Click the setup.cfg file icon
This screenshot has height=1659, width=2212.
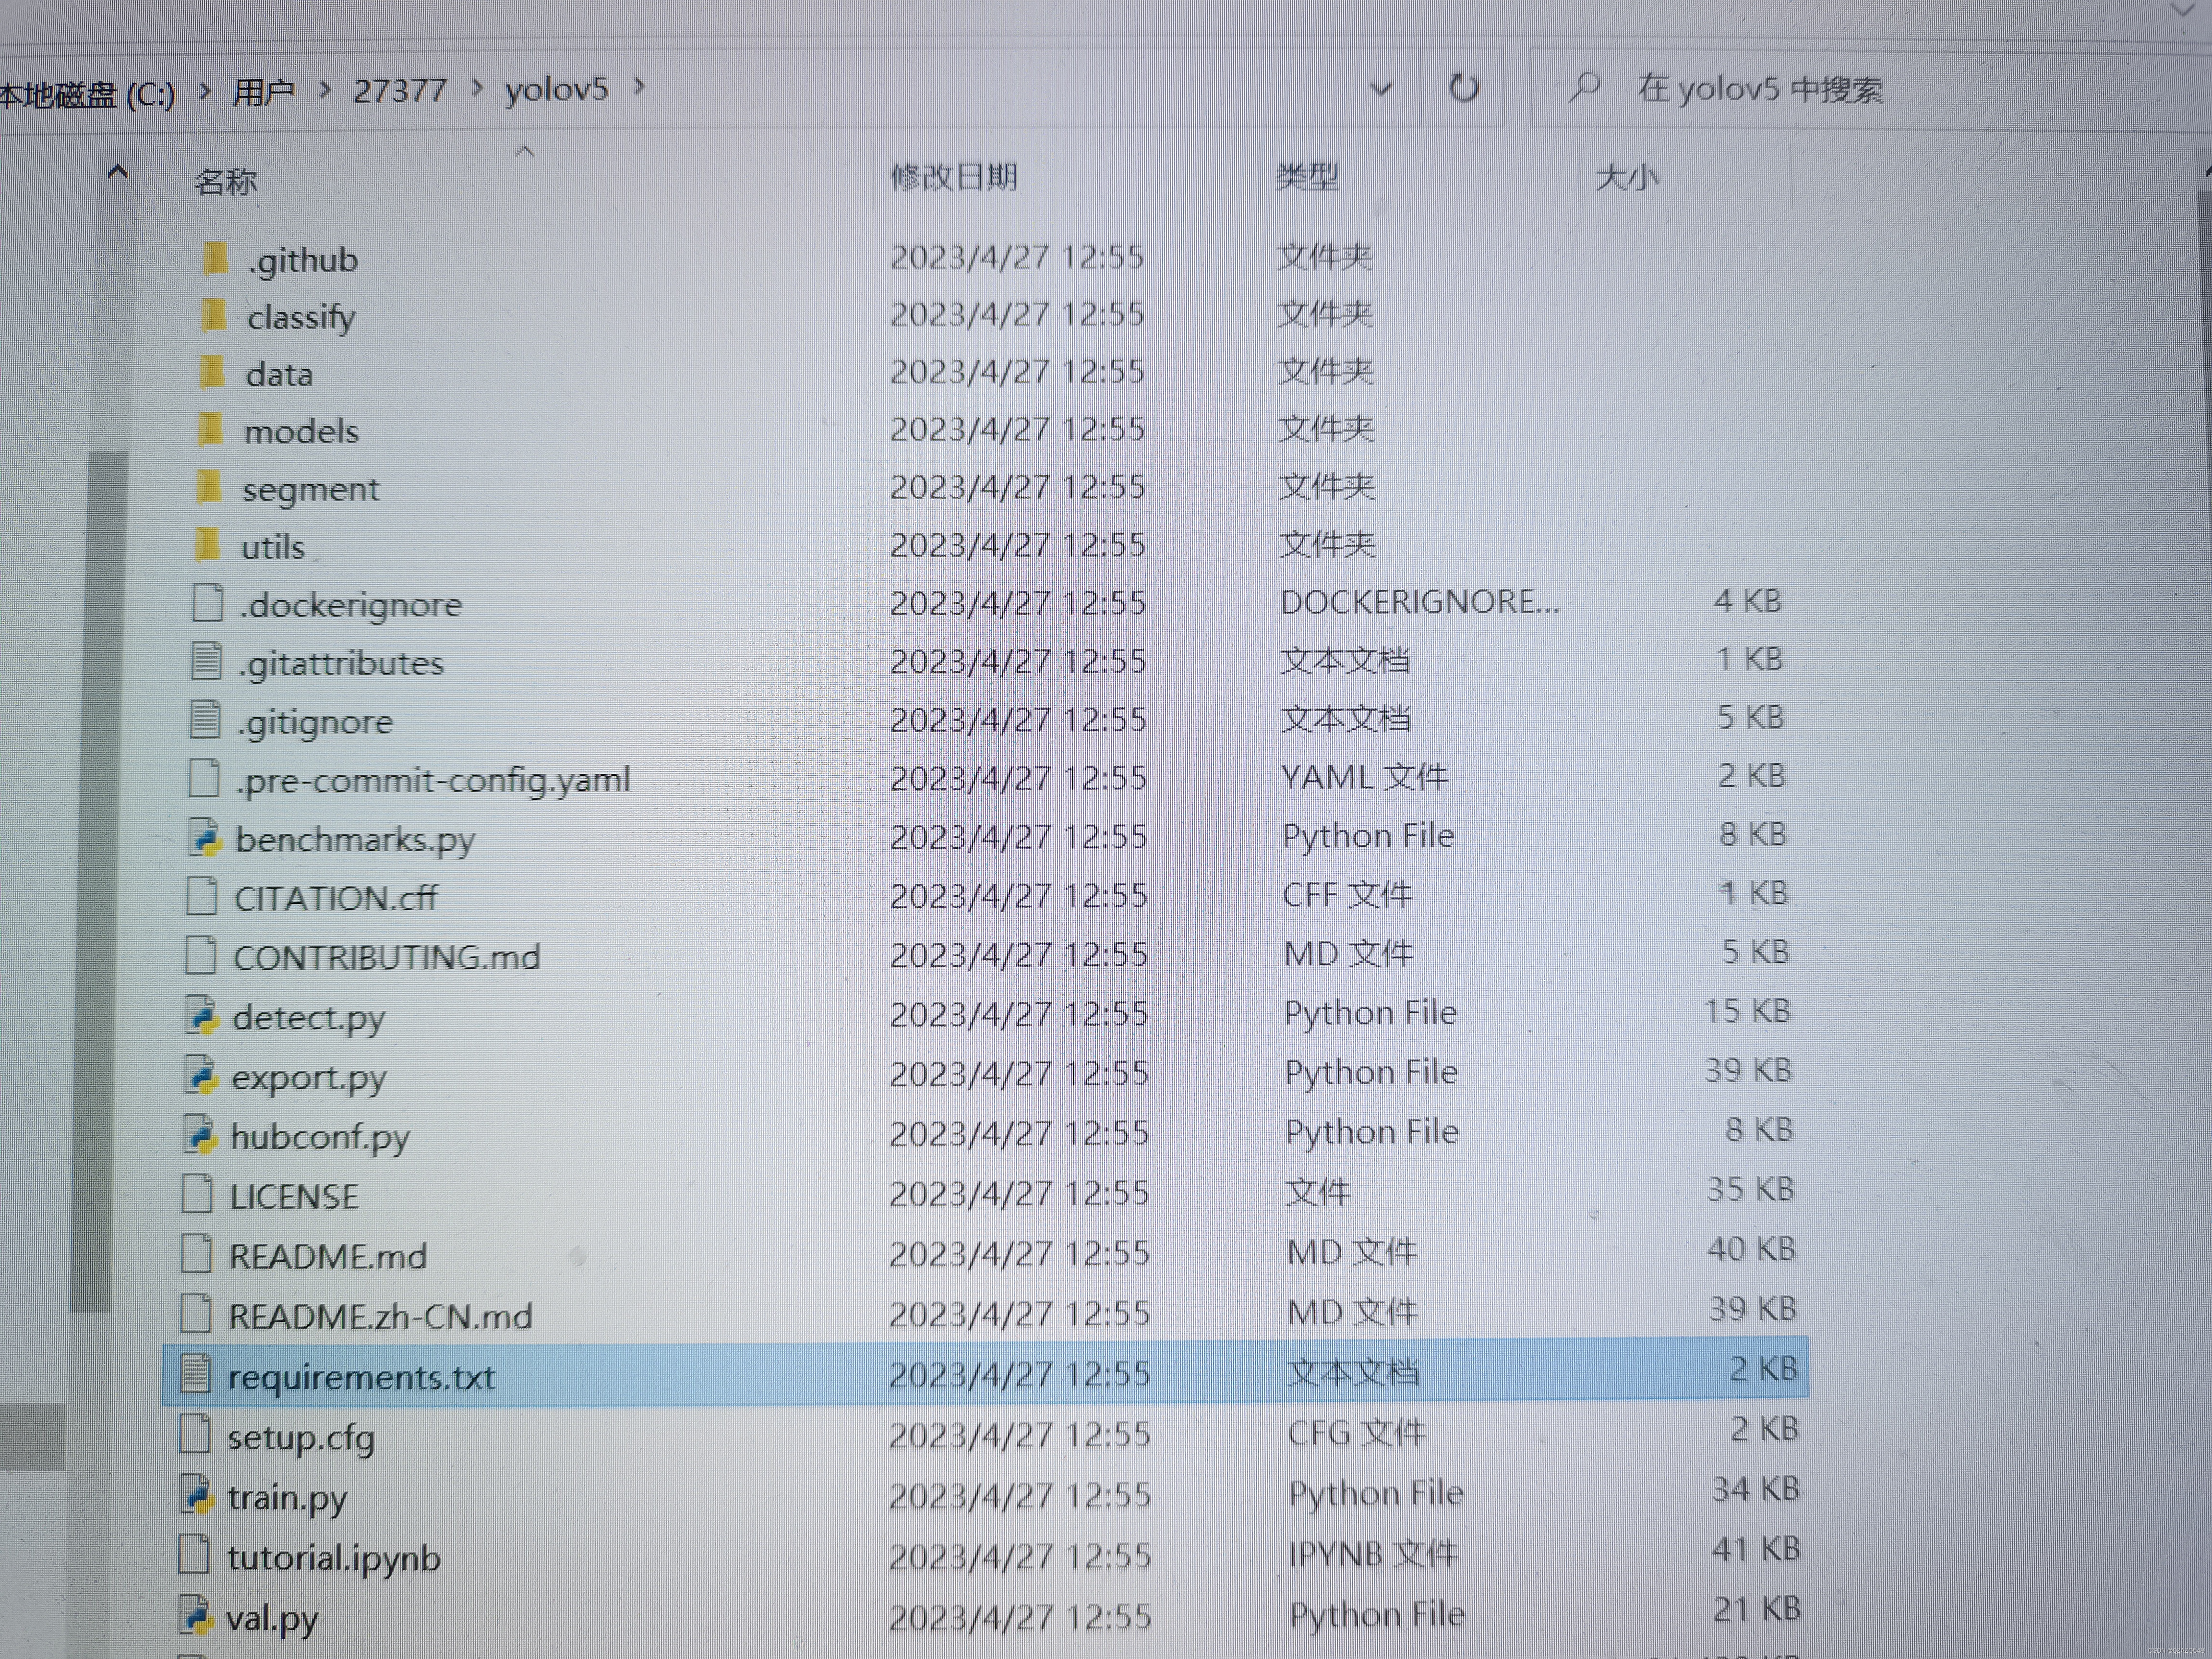194,1435
